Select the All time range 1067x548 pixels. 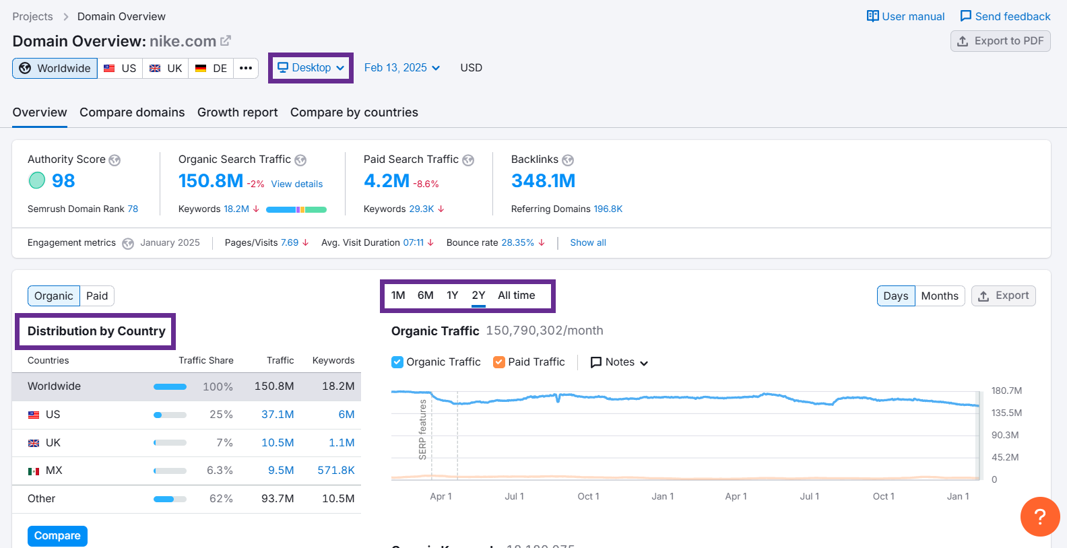(517, 296)
